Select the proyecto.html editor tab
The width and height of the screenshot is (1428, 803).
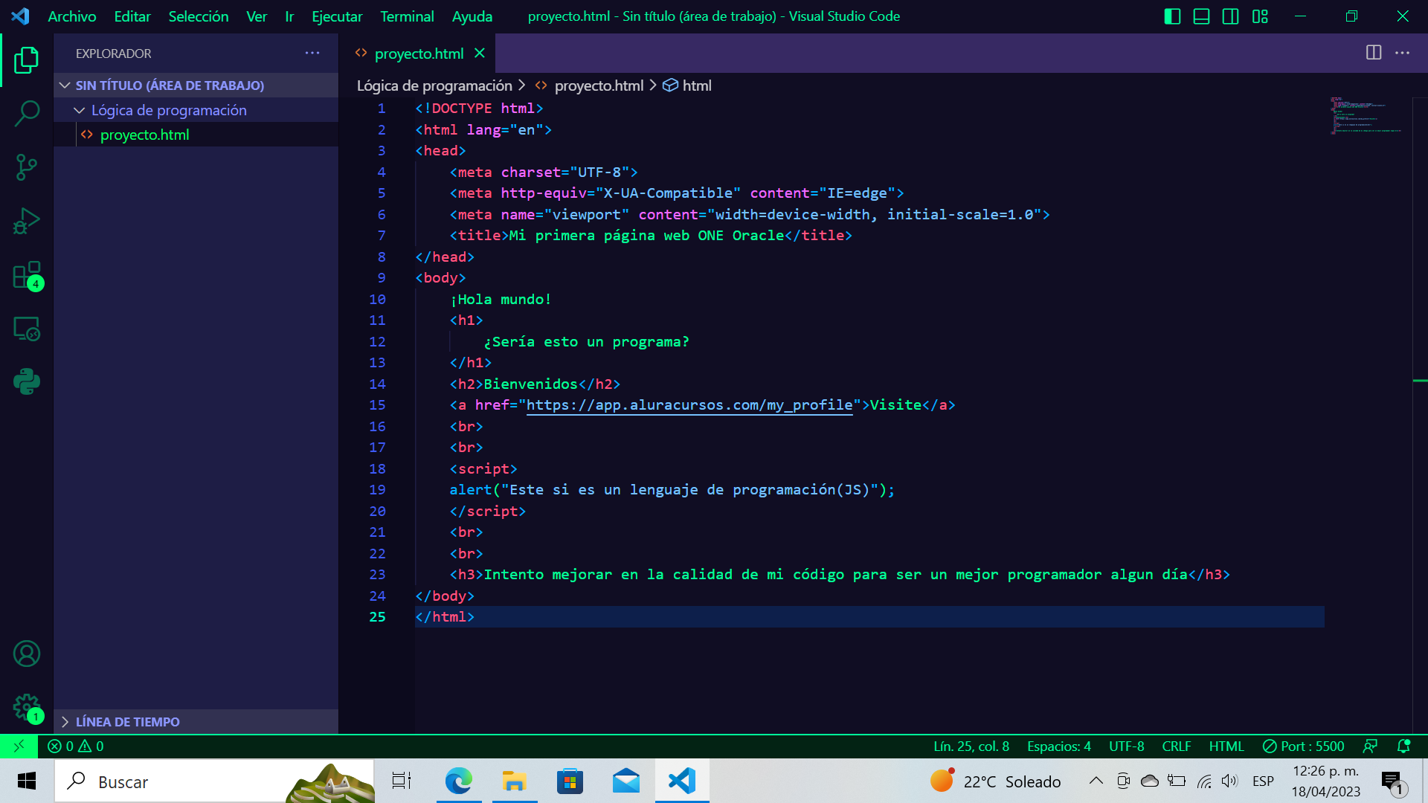(x=417, y=53)
